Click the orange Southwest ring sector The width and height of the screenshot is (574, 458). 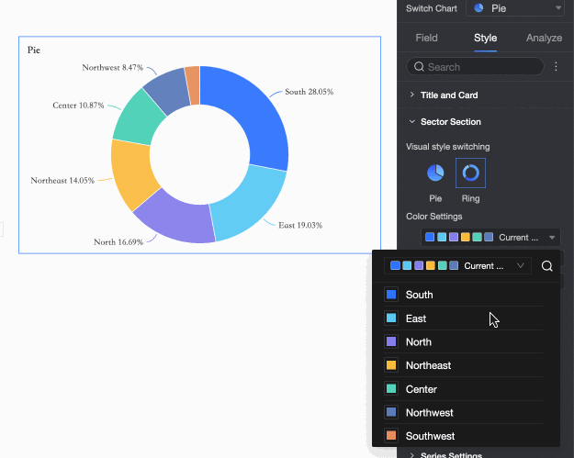pyautogui.click(x=193, y=84)
